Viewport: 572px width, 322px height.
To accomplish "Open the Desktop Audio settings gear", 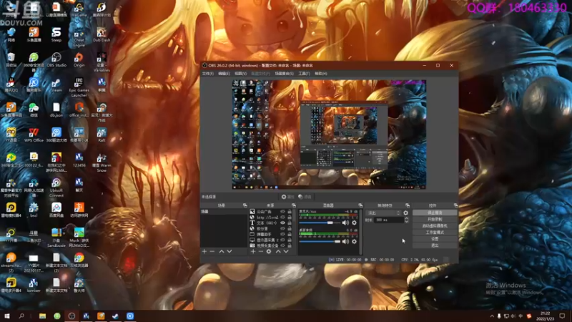I will pos(354,241).
